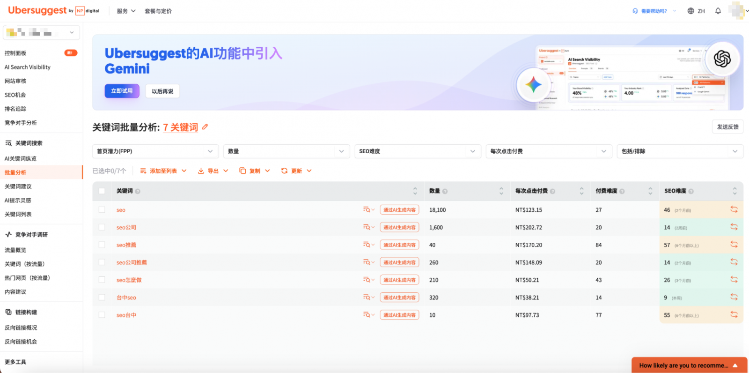The width and height of the screenshot is (749, 373).
Task: Check the box for keyword 台中seo
Action: coord(102,297)
